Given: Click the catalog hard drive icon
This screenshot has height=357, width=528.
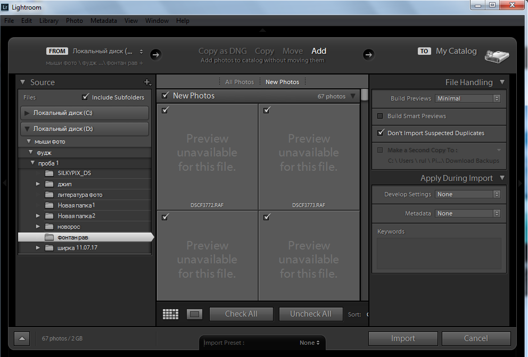Looking at the screenshot, I should click(x=497, y=56).
